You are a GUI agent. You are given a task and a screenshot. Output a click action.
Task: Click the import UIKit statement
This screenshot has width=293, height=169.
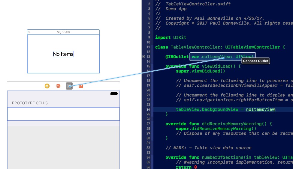[171, 37]
